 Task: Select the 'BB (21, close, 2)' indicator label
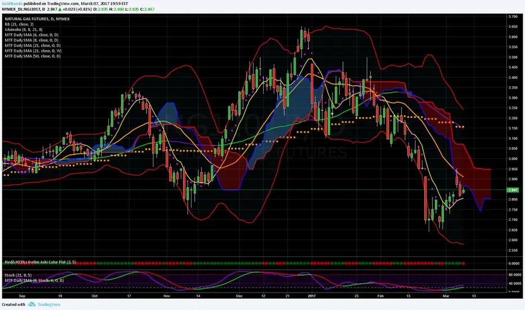pos(19,24)
